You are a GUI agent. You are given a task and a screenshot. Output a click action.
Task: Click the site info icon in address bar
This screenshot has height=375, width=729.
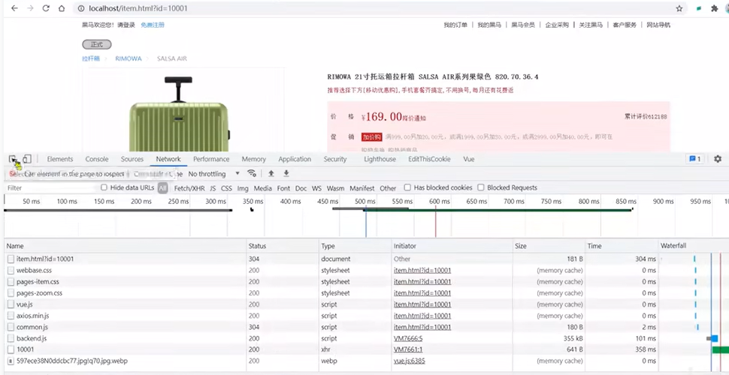click(x=81, y=8)
